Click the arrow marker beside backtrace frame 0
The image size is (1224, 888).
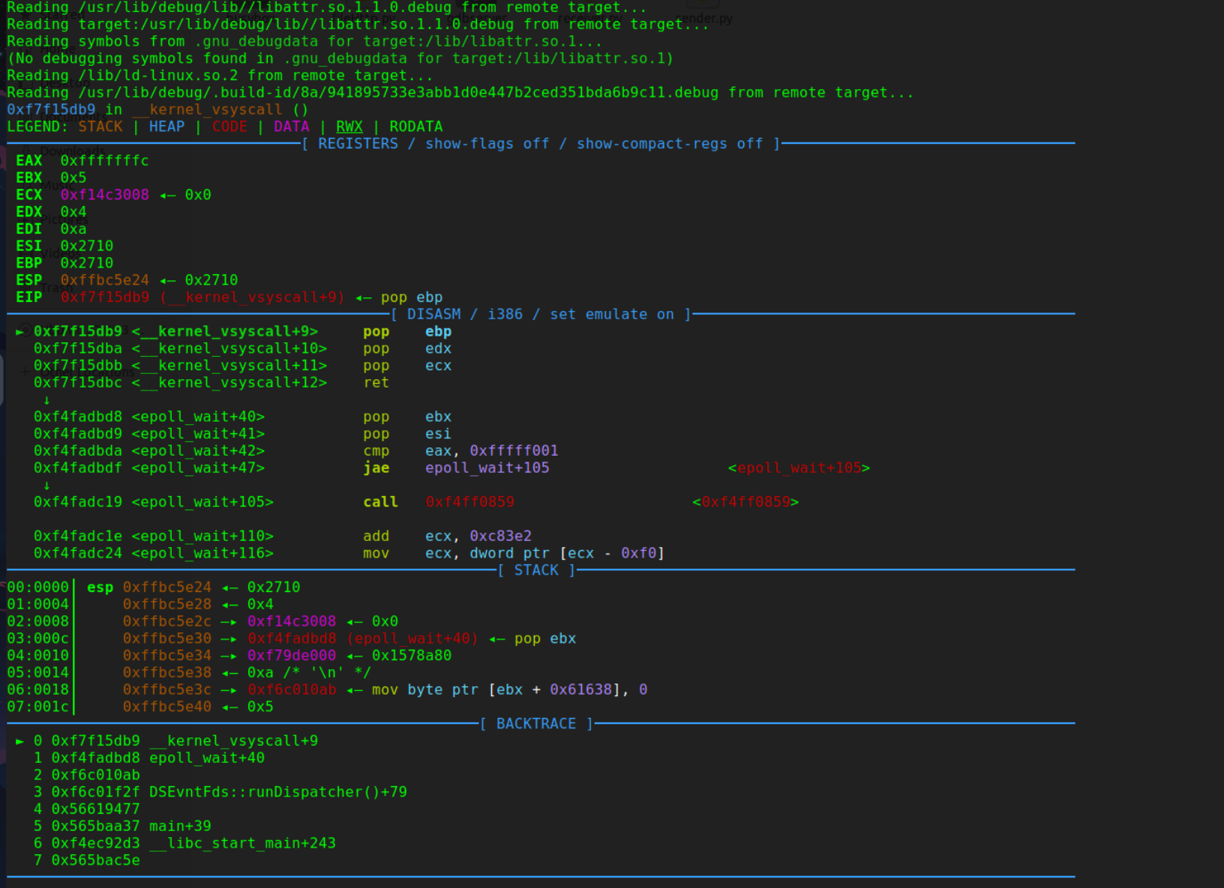20,741
